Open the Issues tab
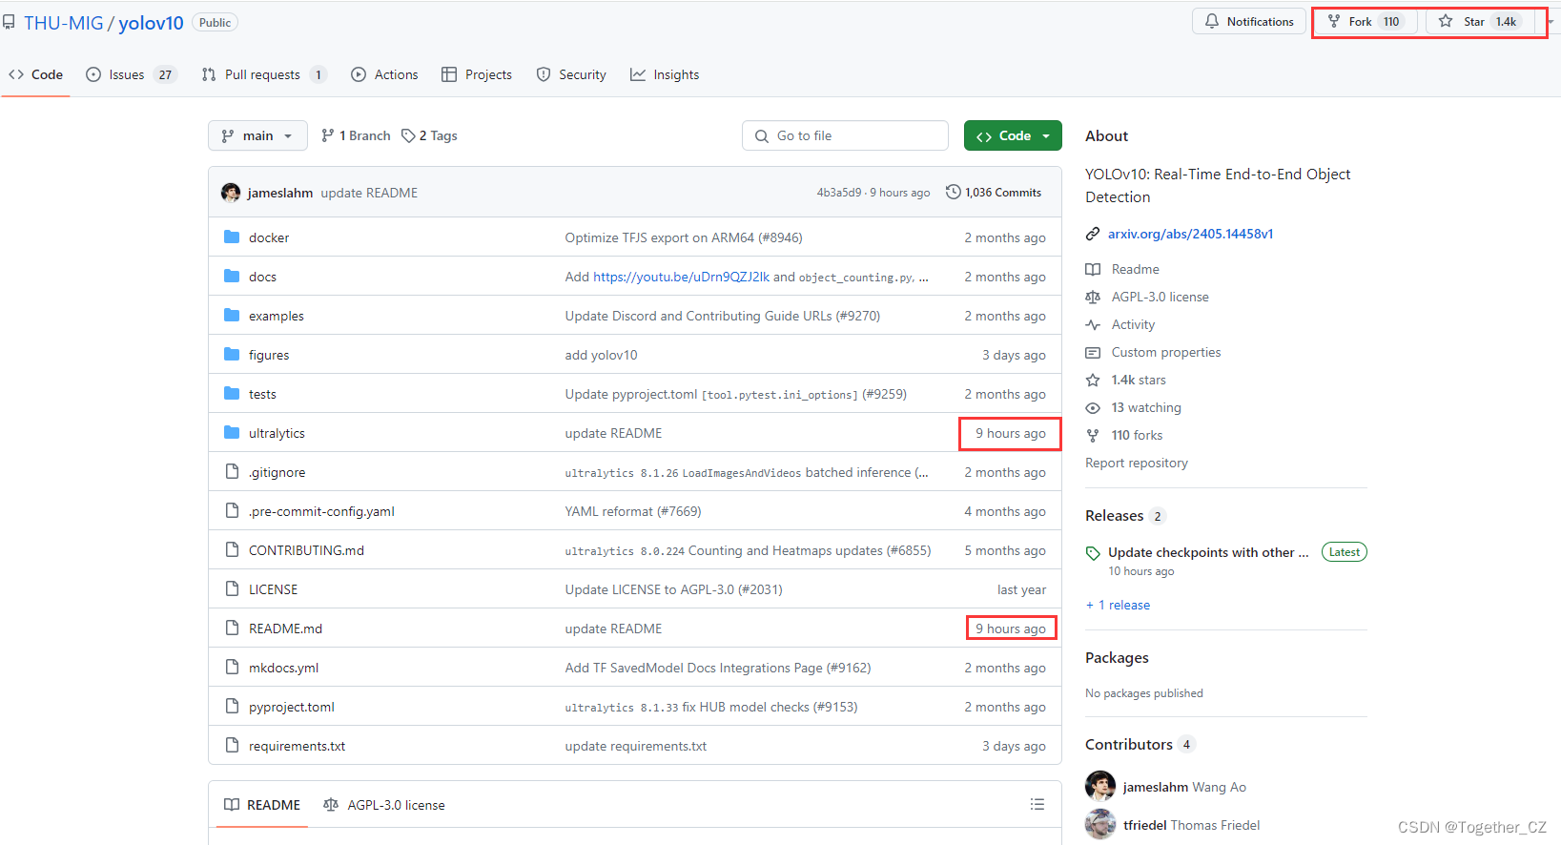1561x845 pixels. (132, 74)
